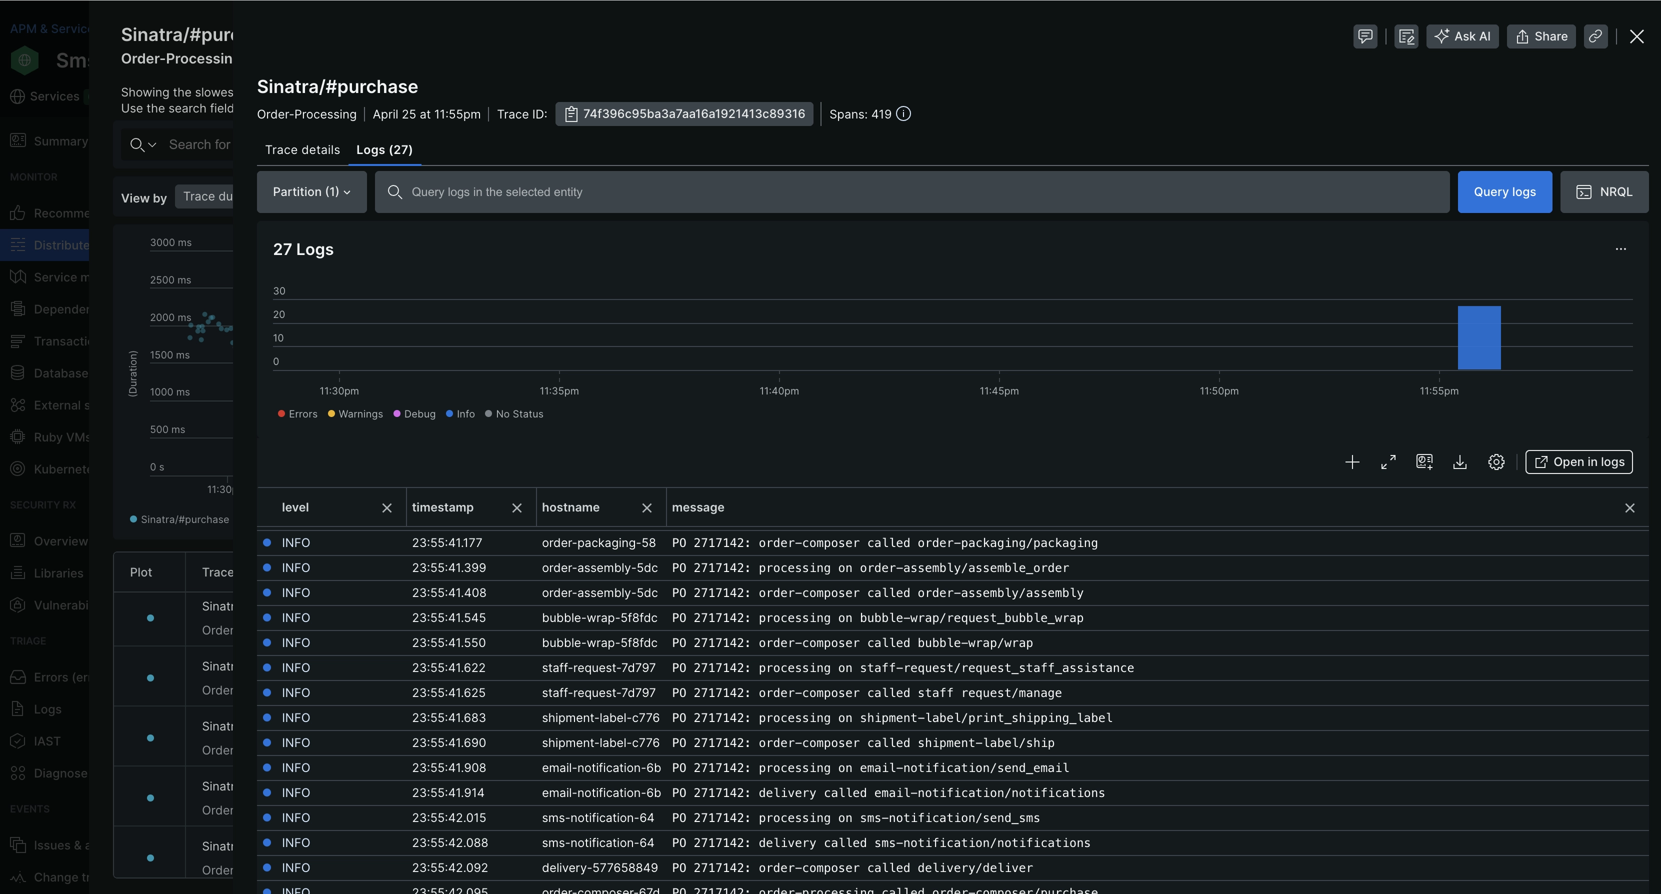Screen dimensions: 1661x894
Task: Open the 27 Logs chart options menu
Action: [x=1620, y=249]
